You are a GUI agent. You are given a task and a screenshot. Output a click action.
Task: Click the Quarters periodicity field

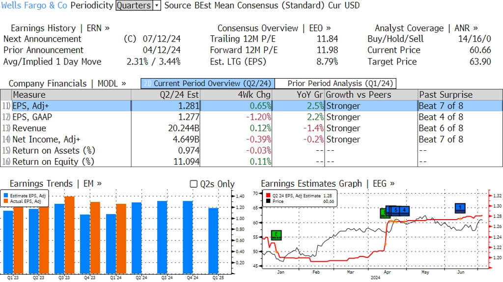click(134, 5)
